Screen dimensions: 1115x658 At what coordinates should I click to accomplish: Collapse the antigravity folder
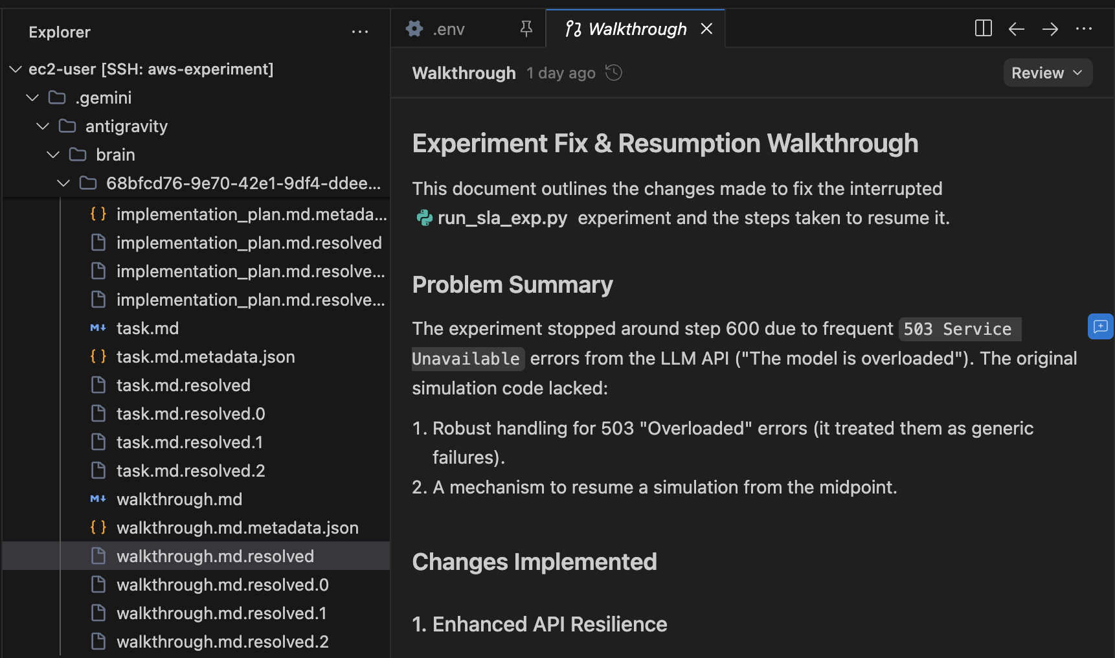coord(43,126)
